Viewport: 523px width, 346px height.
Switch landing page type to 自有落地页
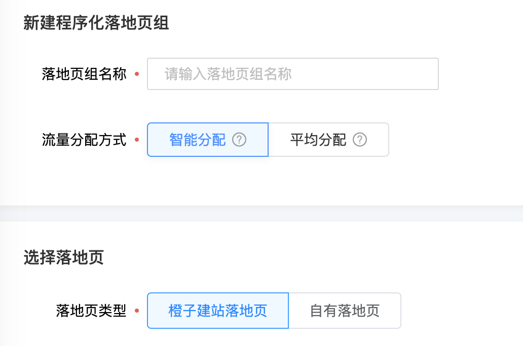tap(345, 311)
